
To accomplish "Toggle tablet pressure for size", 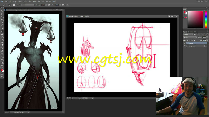I will [x=67, y=5].
